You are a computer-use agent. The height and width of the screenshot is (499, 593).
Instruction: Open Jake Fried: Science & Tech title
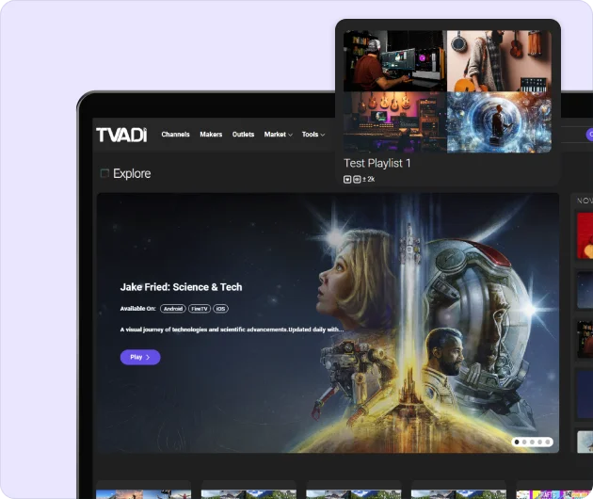(181, 287)
